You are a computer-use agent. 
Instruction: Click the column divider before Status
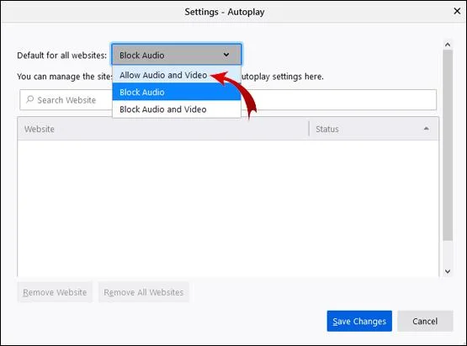309,129
